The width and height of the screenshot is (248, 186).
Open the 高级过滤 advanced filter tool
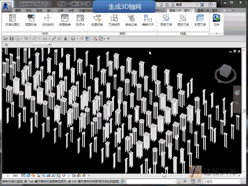[x=131, y=20]
